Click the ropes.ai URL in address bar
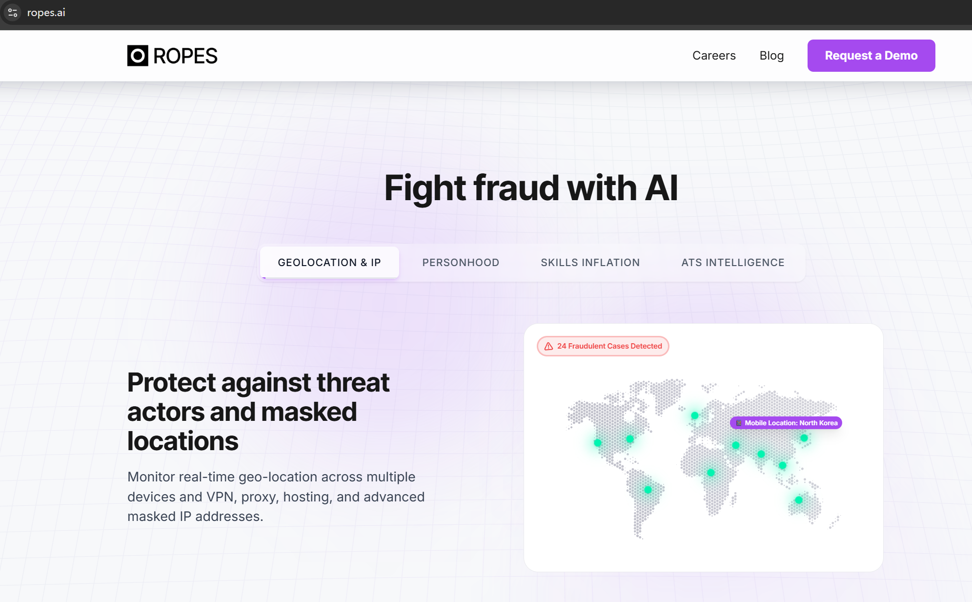This screenshot has width=972, height=602. [x=46, y=13]
